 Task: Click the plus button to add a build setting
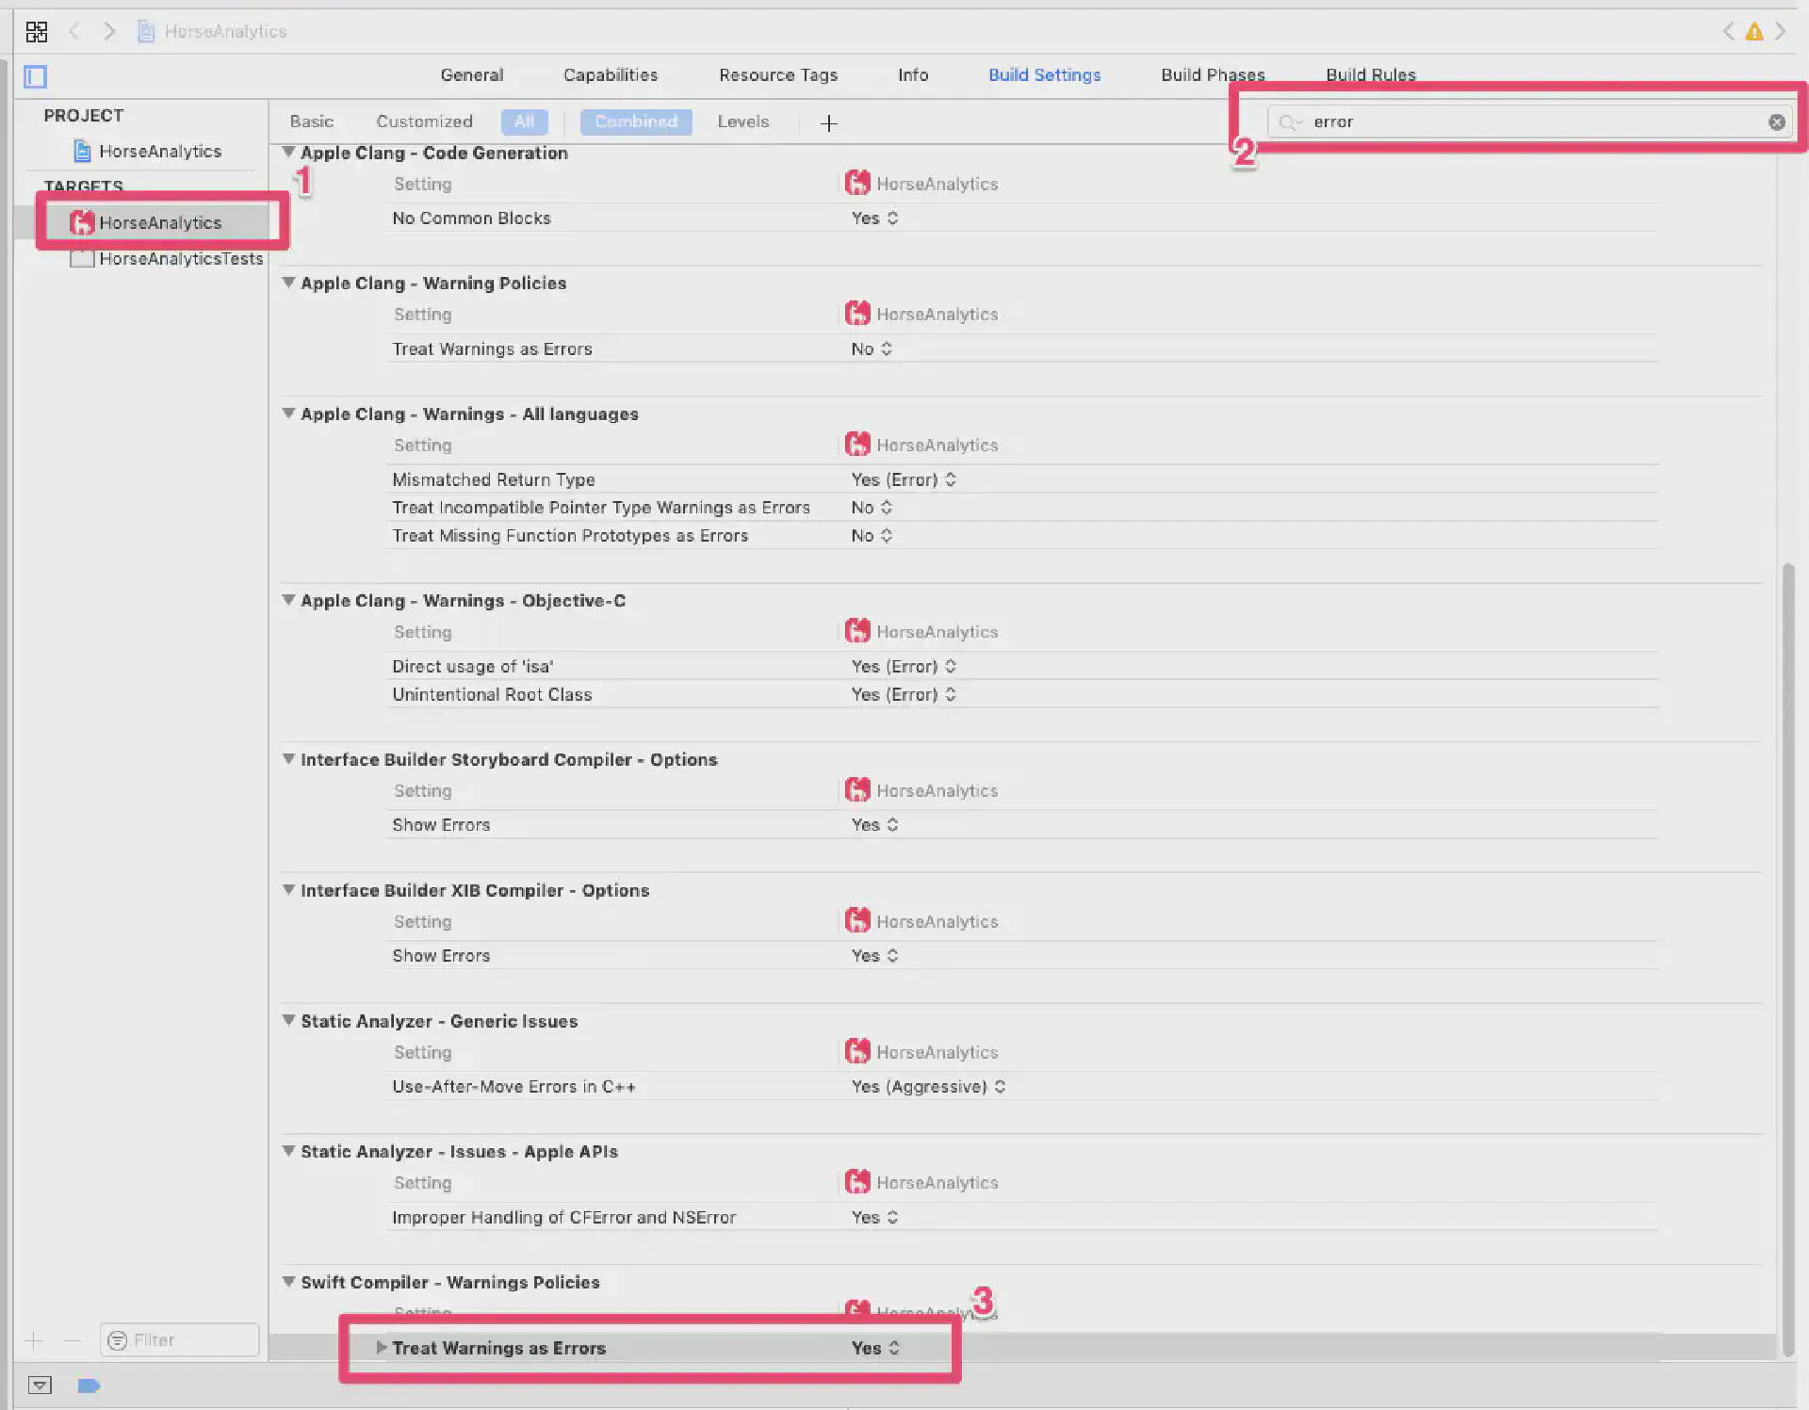click(828, 122)
